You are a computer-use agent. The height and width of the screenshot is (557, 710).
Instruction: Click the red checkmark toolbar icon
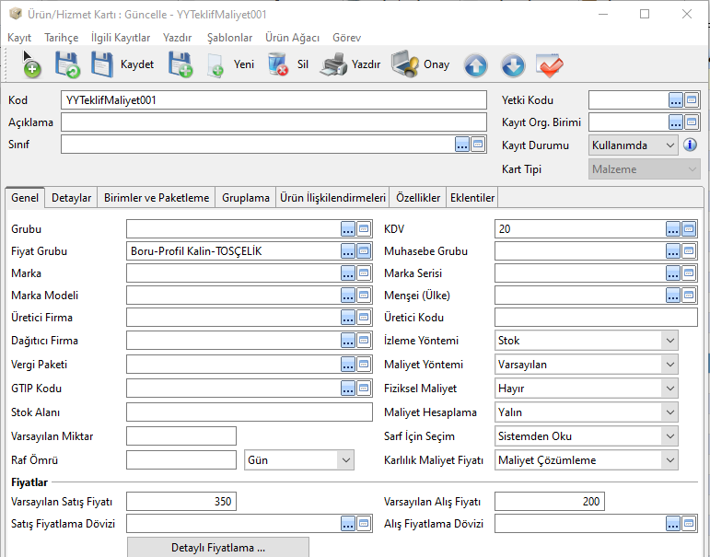coord(550,65)
